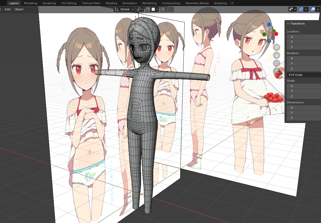Open the Add menu
This screenshot has height=223, width=321.
8,9
